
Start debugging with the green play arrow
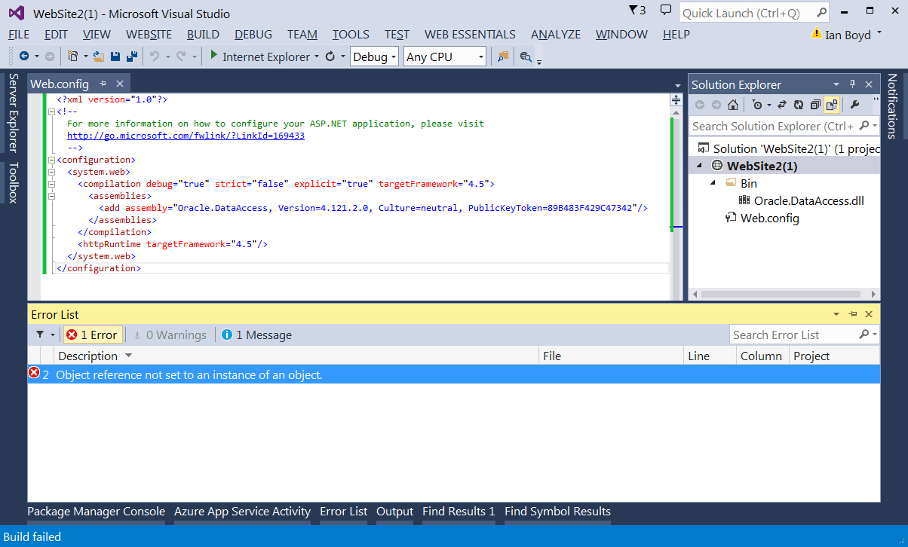(214, 56)
